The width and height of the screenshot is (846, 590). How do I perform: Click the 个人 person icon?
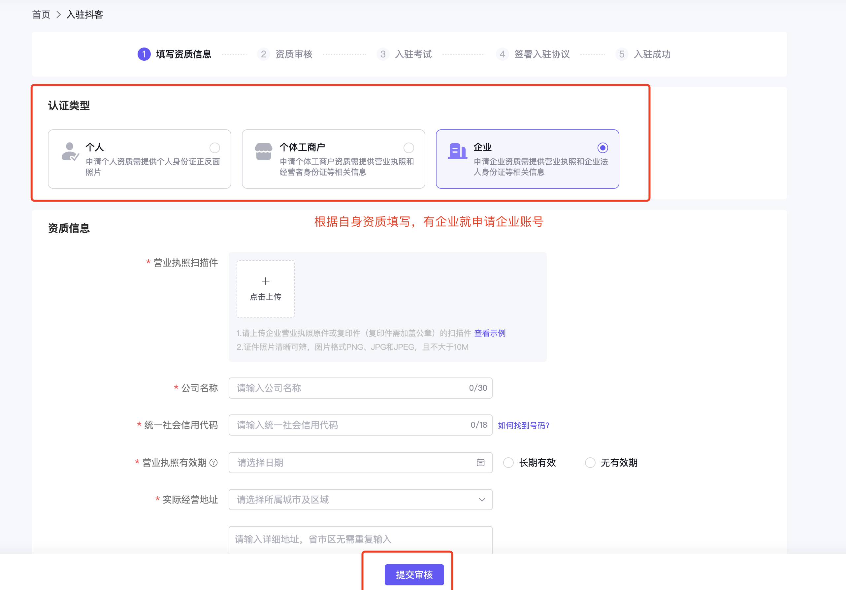pos(70,151)
